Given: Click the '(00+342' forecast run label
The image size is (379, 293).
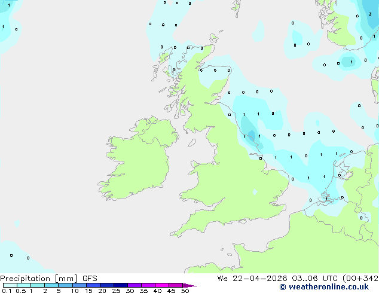Looking at the screenshot, I should click(x=360, y=279).
